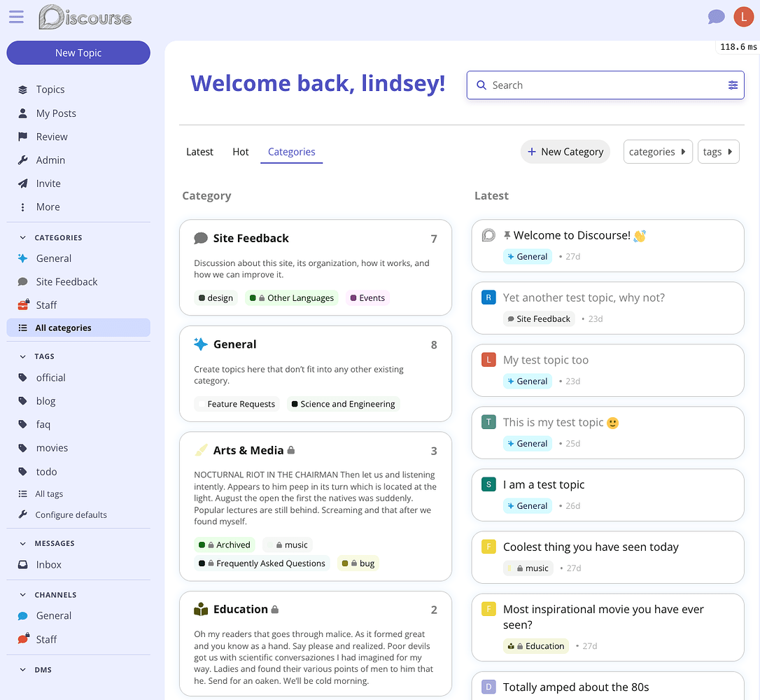Screen dimensions: 760x700
Task: Open Invite paper plane item
Action: (x=48, y=183)
